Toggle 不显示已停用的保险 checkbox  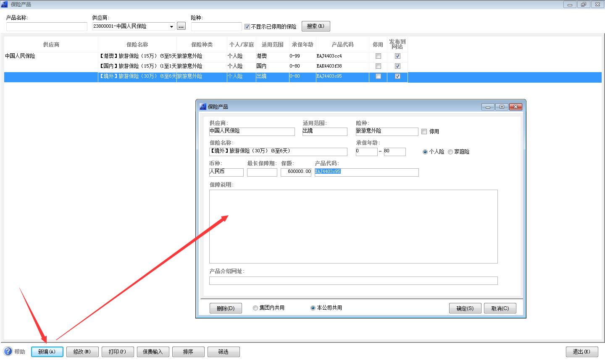click(247, 26)
